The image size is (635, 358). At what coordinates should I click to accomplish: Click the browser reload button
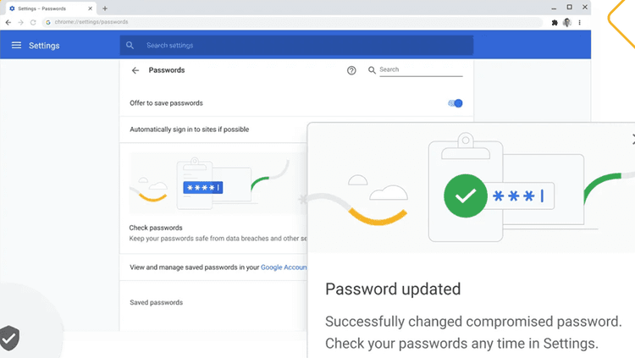coord(33,23)
